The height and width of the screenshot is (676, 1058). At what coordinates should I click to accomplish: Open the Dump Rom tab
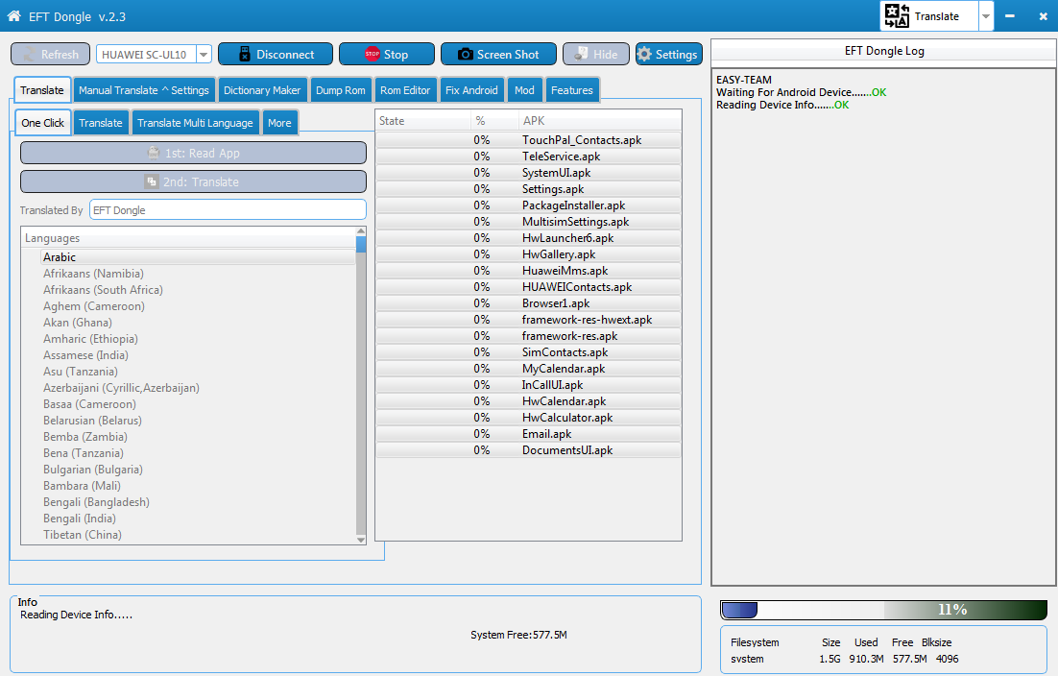tap(340, 90)
